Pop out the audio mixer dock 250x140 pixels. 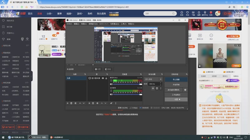coord(141,74)
